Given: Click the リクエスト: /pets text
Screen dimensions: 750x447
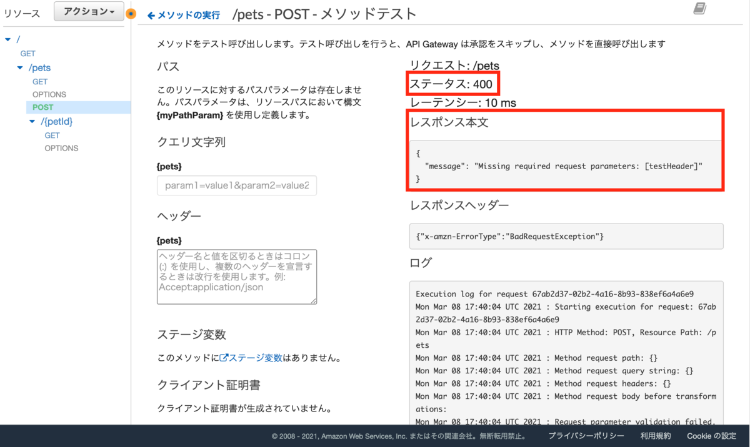Looking at the screenshot, I should click(454, 65).
